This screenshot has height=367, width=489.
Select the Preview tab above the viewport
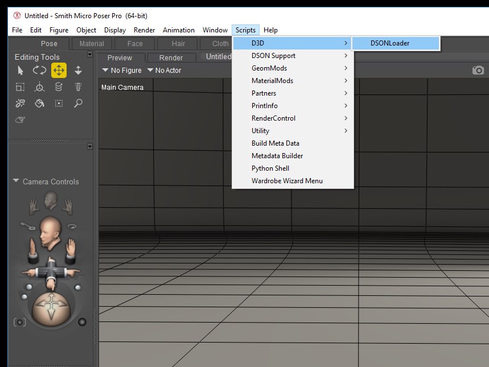click(120, 57)
